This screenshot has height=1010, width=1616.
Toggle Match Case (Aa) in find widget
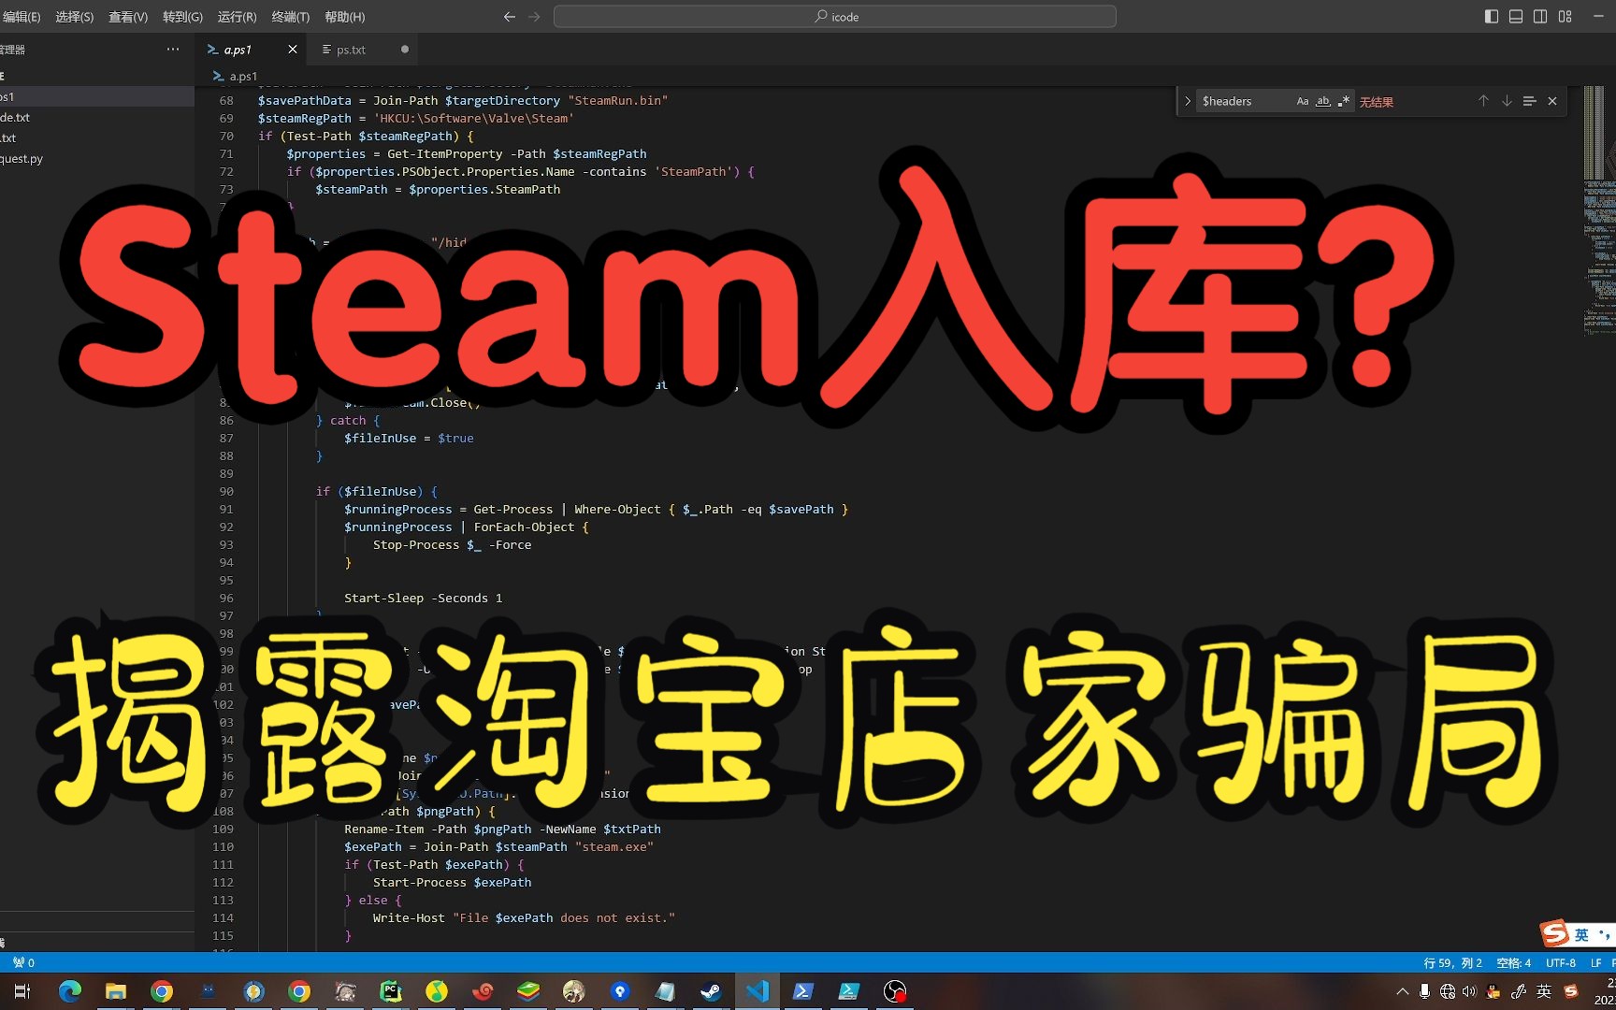(1303, 101)
